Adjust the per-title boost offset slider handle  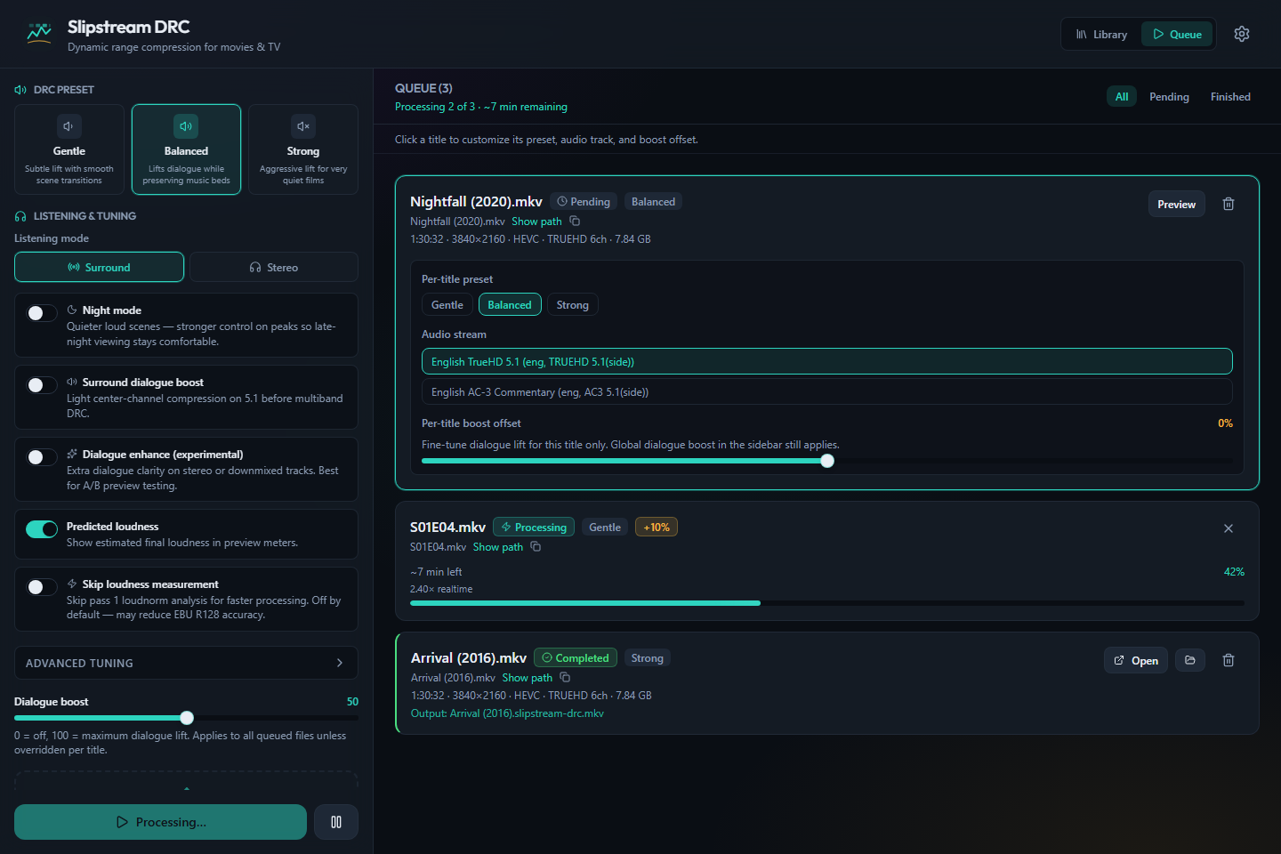point(827,461)
